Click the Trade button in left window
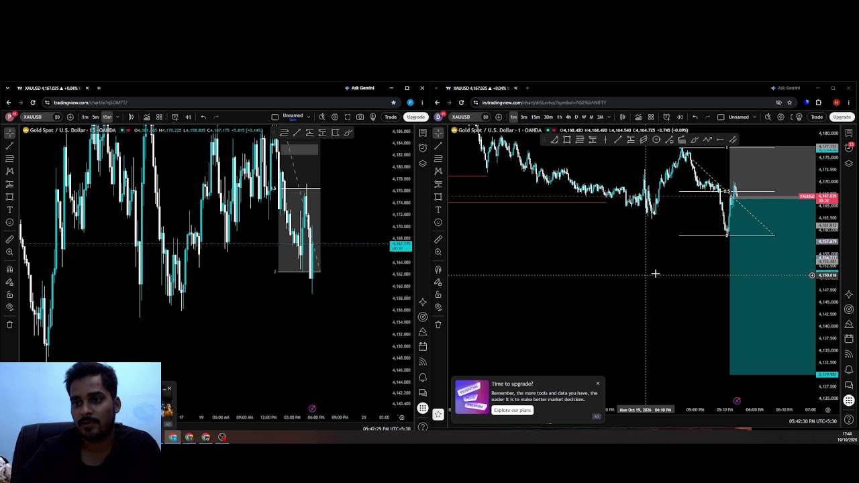Viewport: 859px width, 483px height. tap(391, 117)
